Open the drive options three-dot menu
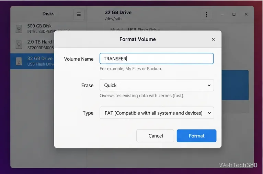This screenshot has height=174, width=263. coord(206,14)
